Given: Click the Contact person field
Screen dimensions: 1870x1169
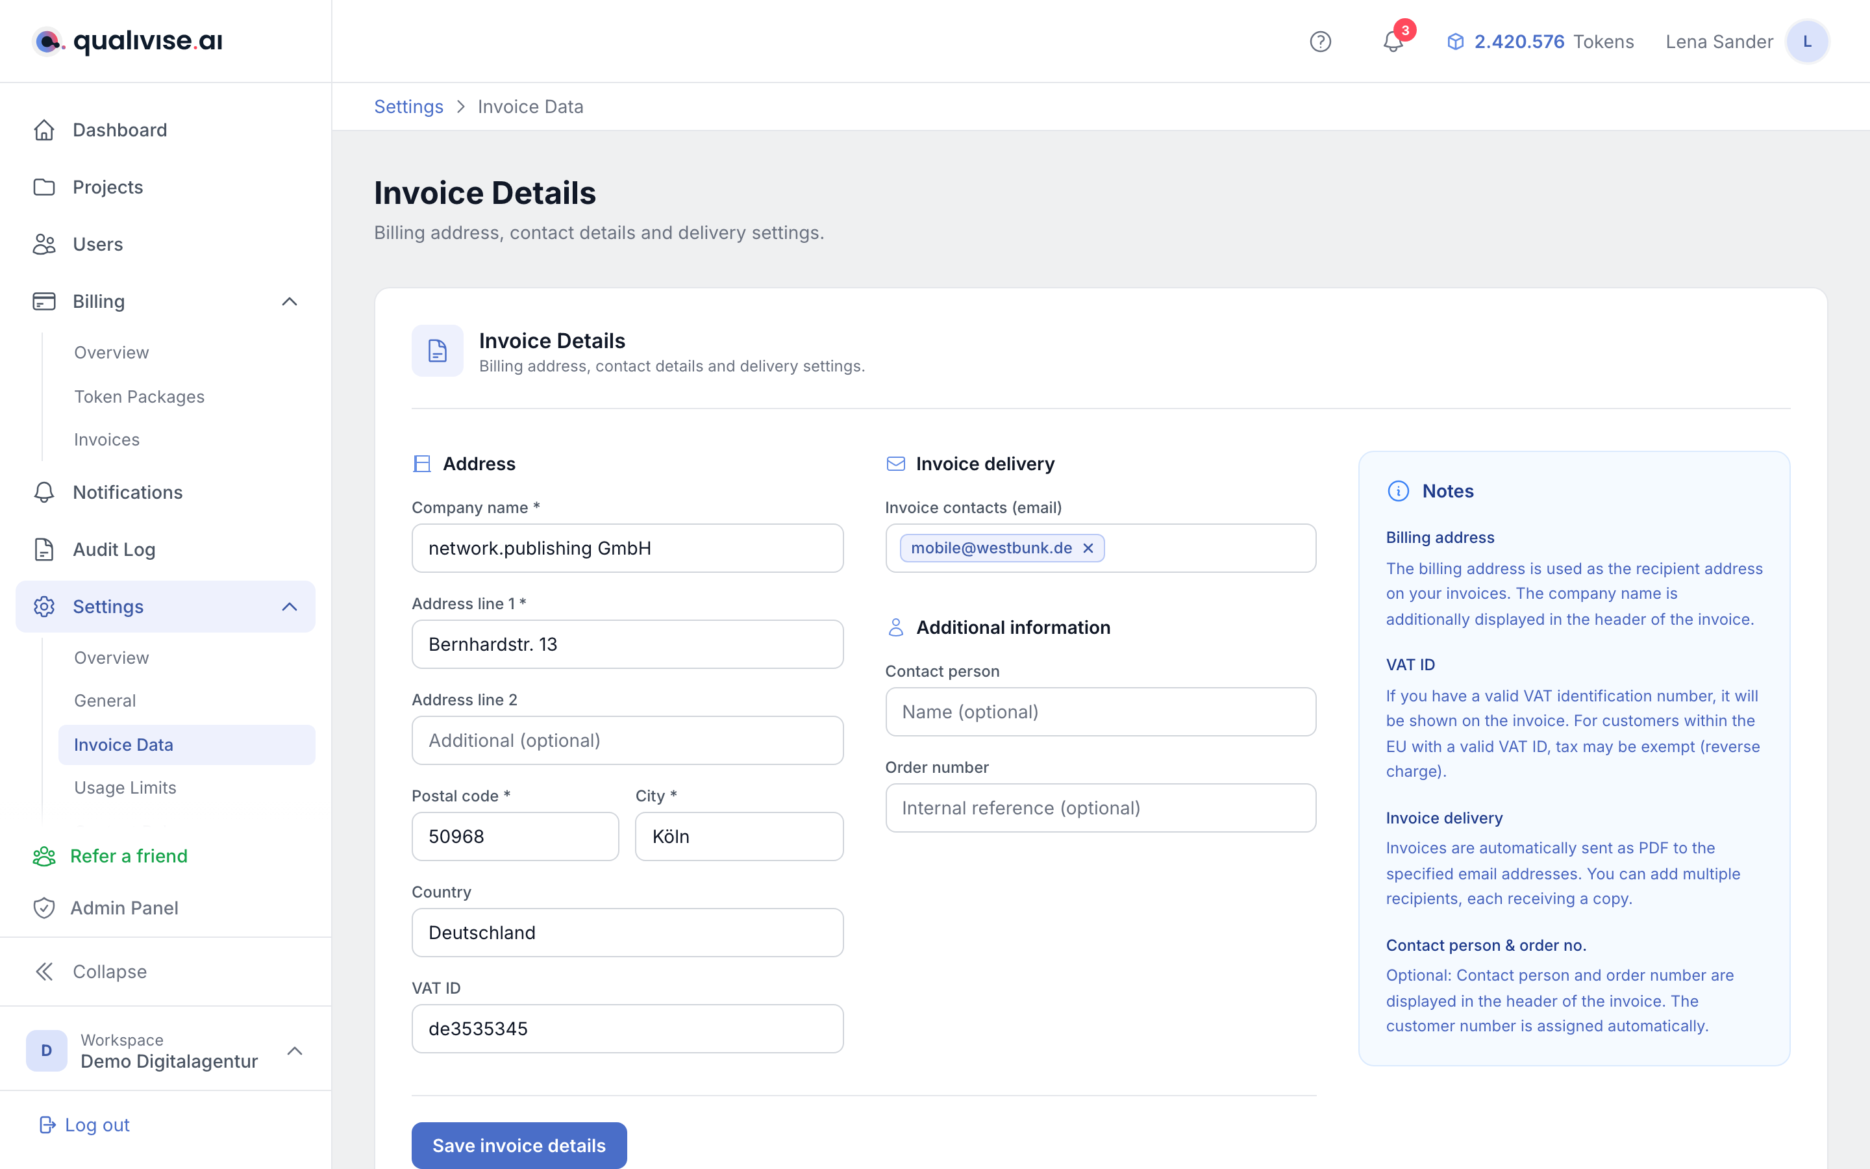Looking at the screenshot, I should (1101, 712).
